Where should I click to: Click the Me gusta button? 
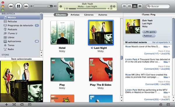pos(149,32)
